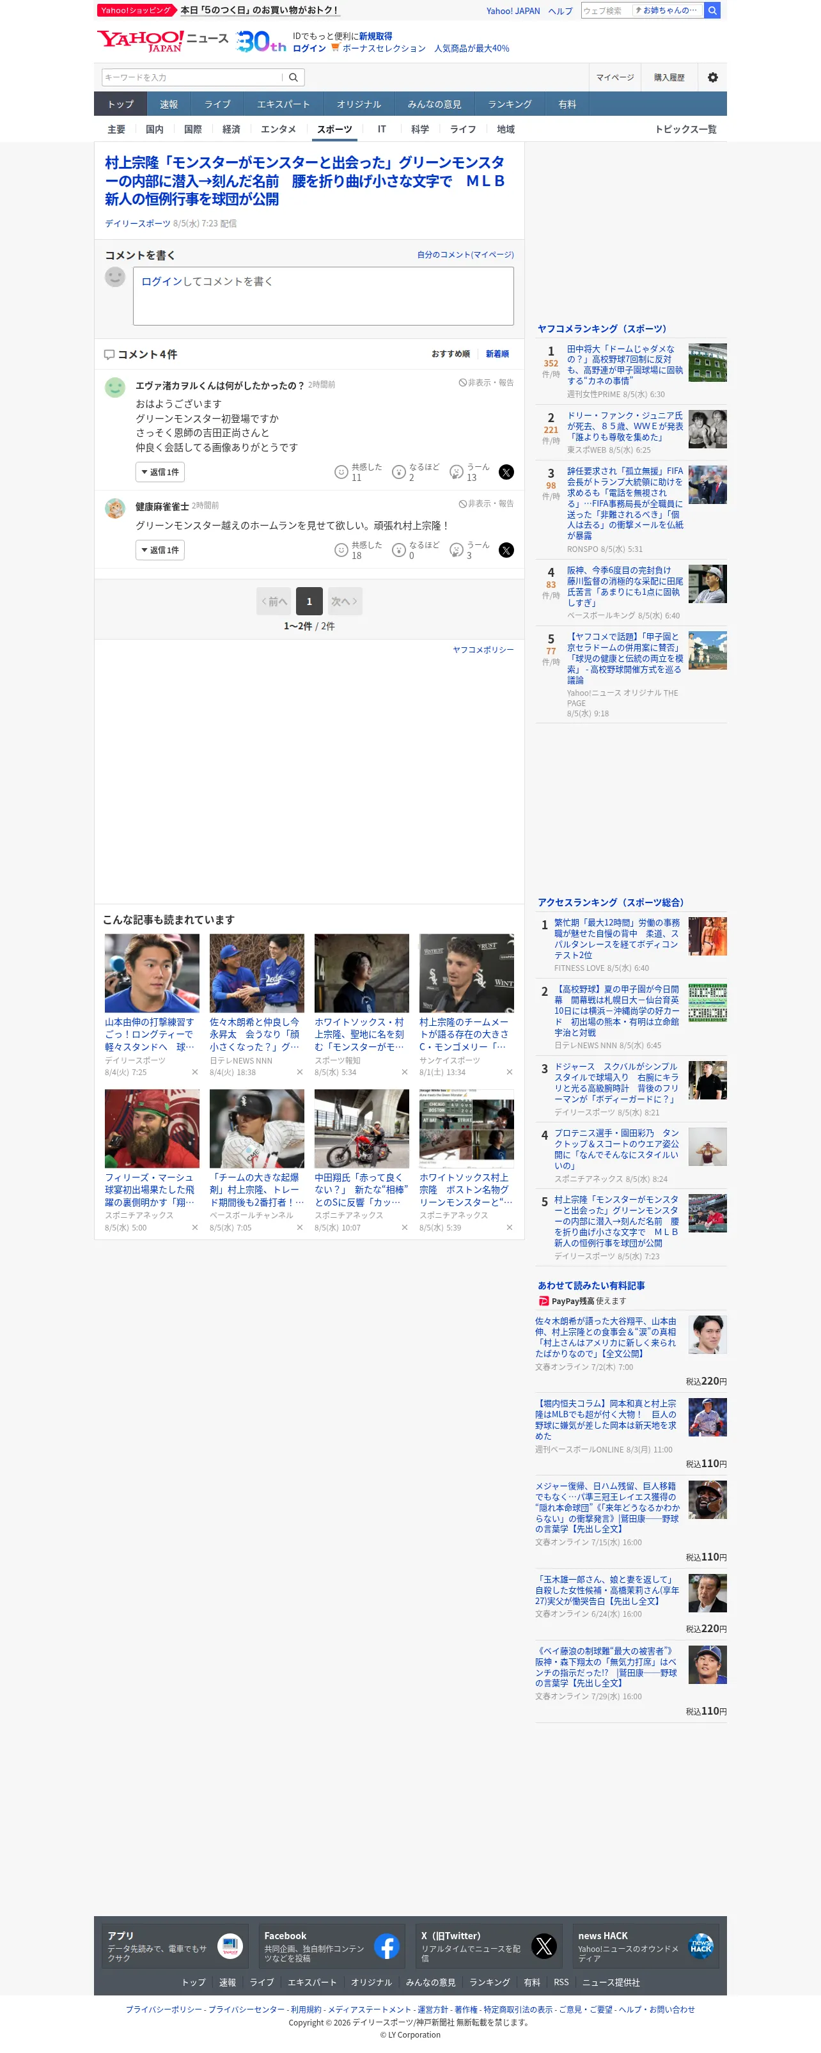Expand 返信1件 under first comment
Screen dimensions: 821x2053
(x=160, y=472)
